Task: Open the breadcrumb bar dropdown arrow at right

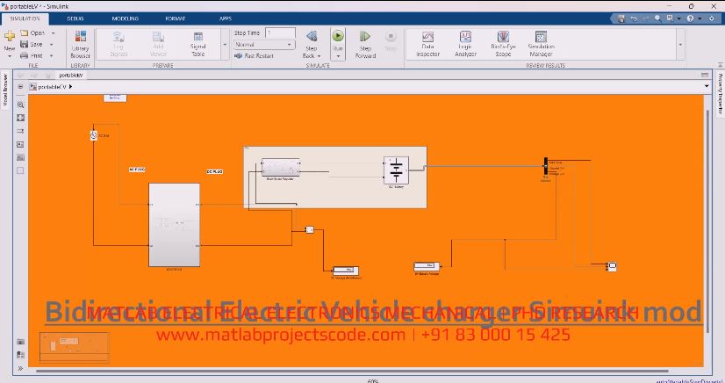Action: [x=706, y=86]
